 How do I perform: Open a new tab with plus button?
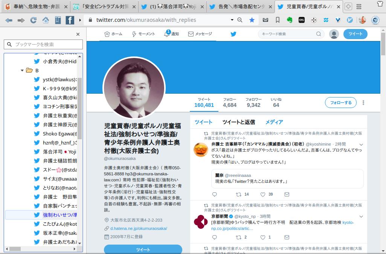(x=348, y=7)
